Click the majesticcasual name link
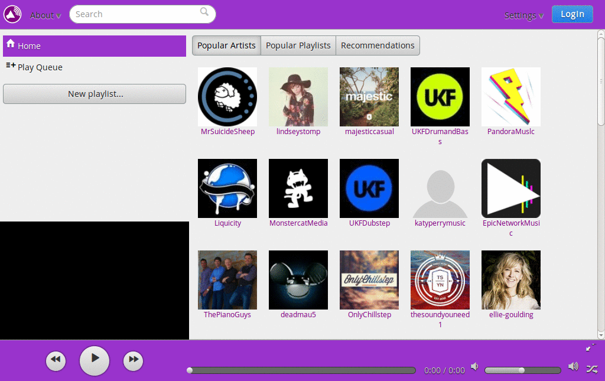The height and width of the screenshot is (381, 605). pos(369,132)
